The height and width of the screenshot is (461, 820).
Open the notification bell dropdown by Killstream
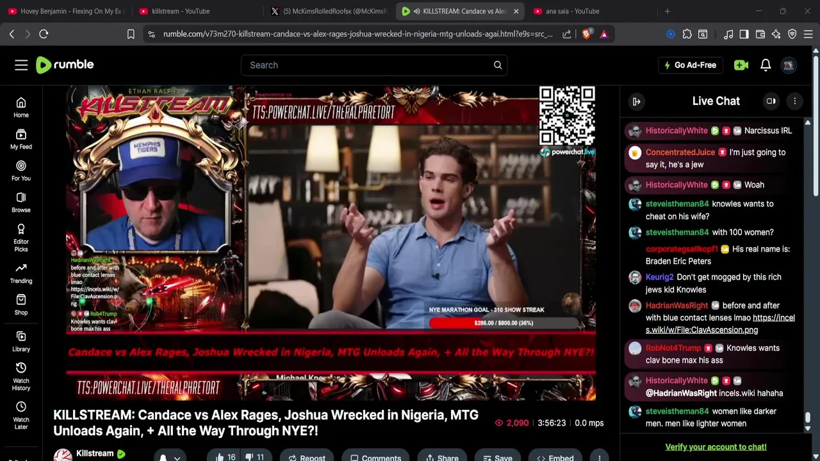(169, 457)
